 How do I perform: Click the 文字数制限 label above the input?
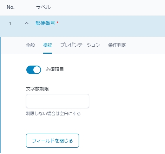(x=37, y=89)
